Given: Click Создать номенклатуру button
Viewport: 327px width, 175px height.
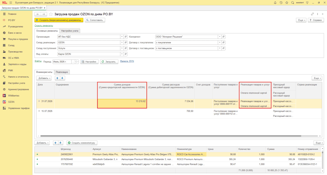Looking at the screenshot, I should [82, 143].
